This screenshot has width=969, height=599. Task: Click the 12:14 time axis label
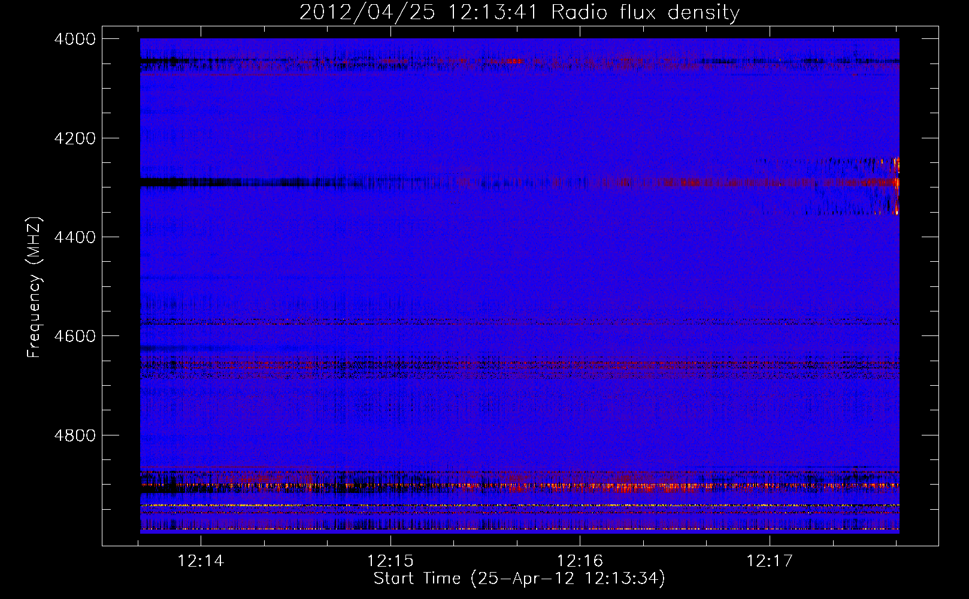[201, 561]
